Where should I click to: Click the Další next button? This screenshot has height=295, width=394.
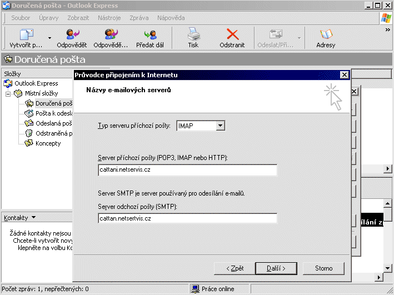click(x=276, y=268)
